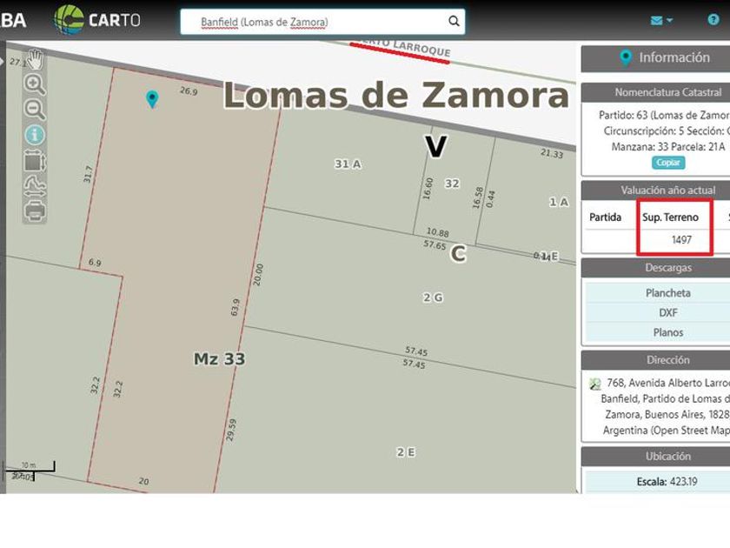Click parcel label 1 A on map
Screen dimensions: 730x548
pos(559,202)
